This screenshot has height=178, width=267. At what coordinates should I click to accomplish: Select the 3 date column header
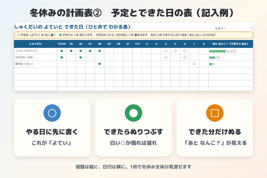(156, 44)
